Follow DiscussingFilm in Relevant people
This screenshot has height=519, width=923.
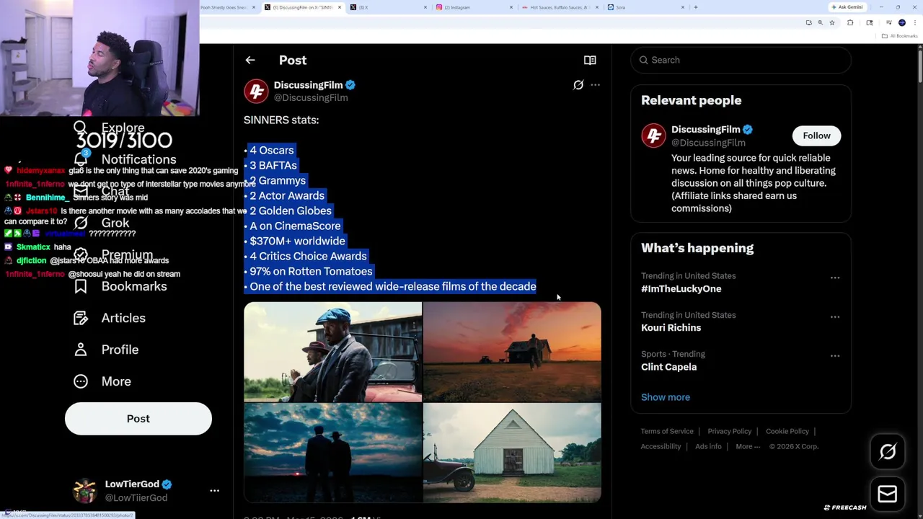click(x=816, y=136)
